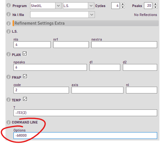Click the nrf input field
Viewport: 161px width, 144px height.
point(71,45)
